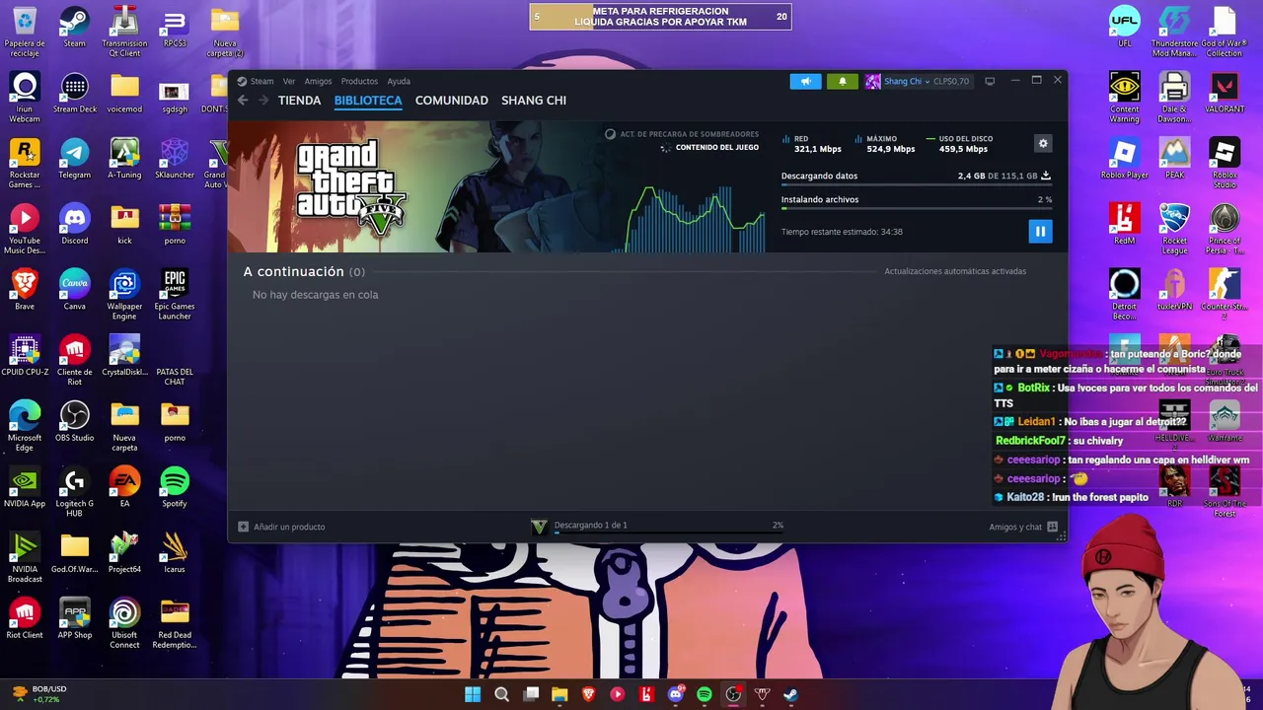Click ACT. DE PRECARGA DE SOMBREADORES label
Viewport: 1263px width, 710px height.
[690, 134]
